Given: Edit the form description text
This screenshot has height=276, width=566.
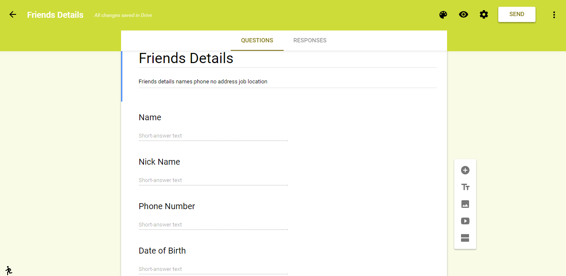Looking at the screenshot, I should pos(287,82).
